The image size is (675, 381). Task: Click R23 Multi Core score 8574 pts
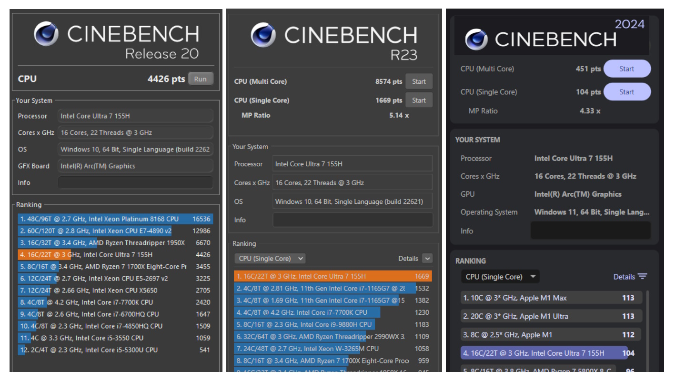(389, 81)
